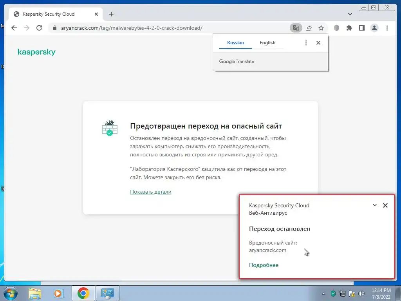Viewport: 401px width, 301px height.
Task: Open the Control Panel taskbar icon
Action: (107, 293)
